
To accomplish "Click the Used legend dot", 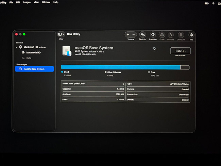I will pos(62,72).
